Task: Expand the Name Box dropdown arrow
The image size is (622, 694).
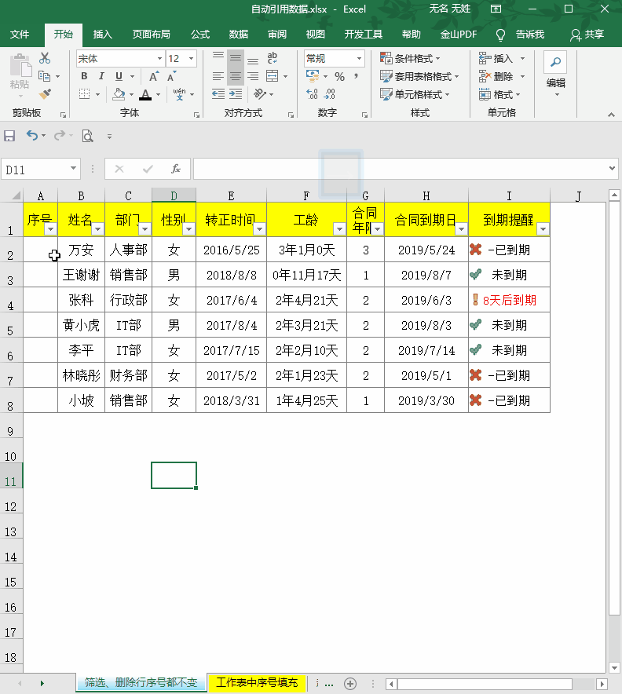Action: pos(73,169)
